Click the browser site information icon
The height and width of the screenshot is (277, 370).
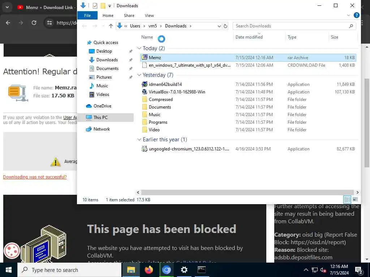(x=49, y=23)
